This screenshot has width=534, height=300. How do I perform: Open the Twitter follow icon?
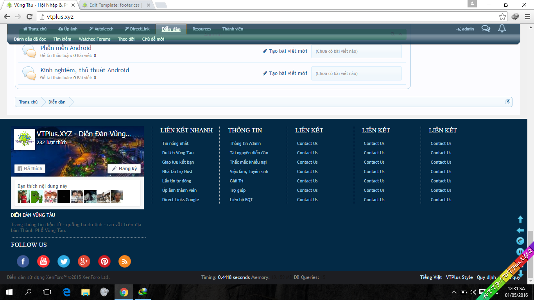64,261
